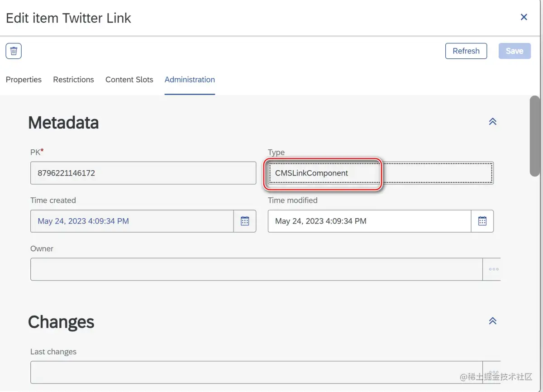Collapse the Metadata section
This screenshot has width=543, height=392.
(493, 122)
